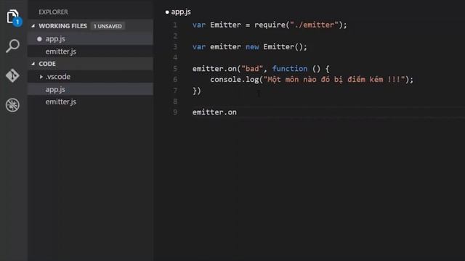
Task: Click the Vietnamese string on line 6
Action: point(334,79)
